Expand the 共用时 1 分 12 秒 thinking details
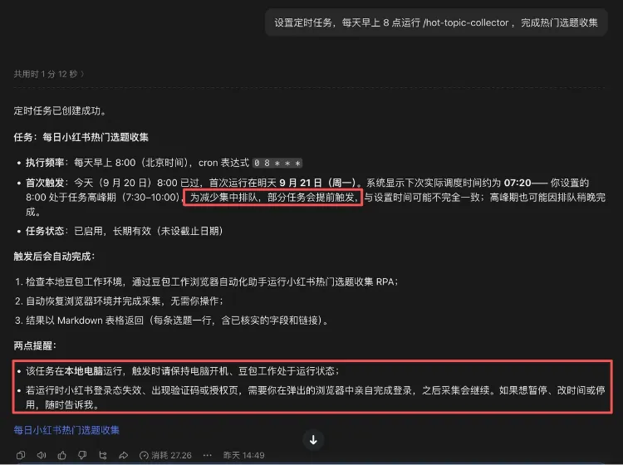623x465 pixels. coord(49,74)
